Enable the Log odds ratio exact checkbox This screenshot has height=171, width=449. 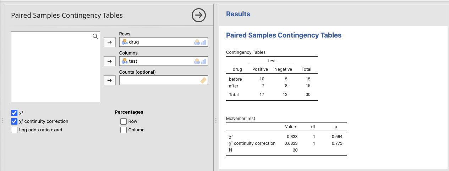pyautogui.click(x=14, y=130)
